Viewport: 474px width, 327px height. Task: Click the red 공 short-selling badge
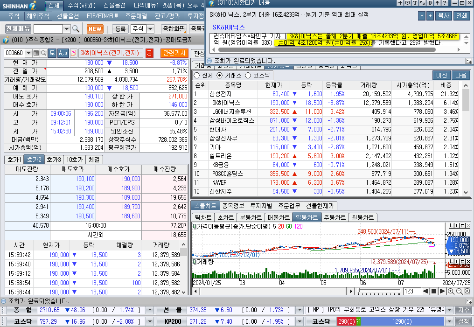coord(149,53)
